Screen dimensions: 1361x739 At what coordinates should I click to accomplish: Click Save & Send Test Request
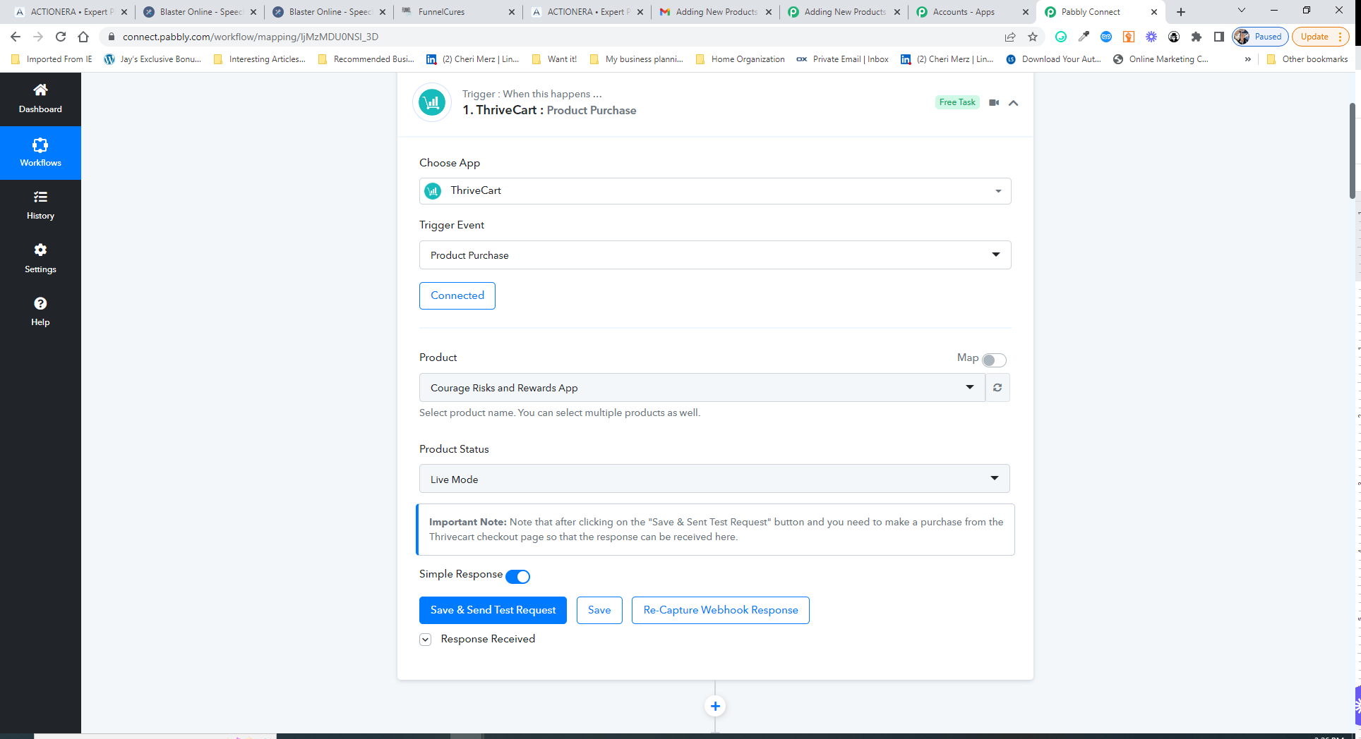493,611
